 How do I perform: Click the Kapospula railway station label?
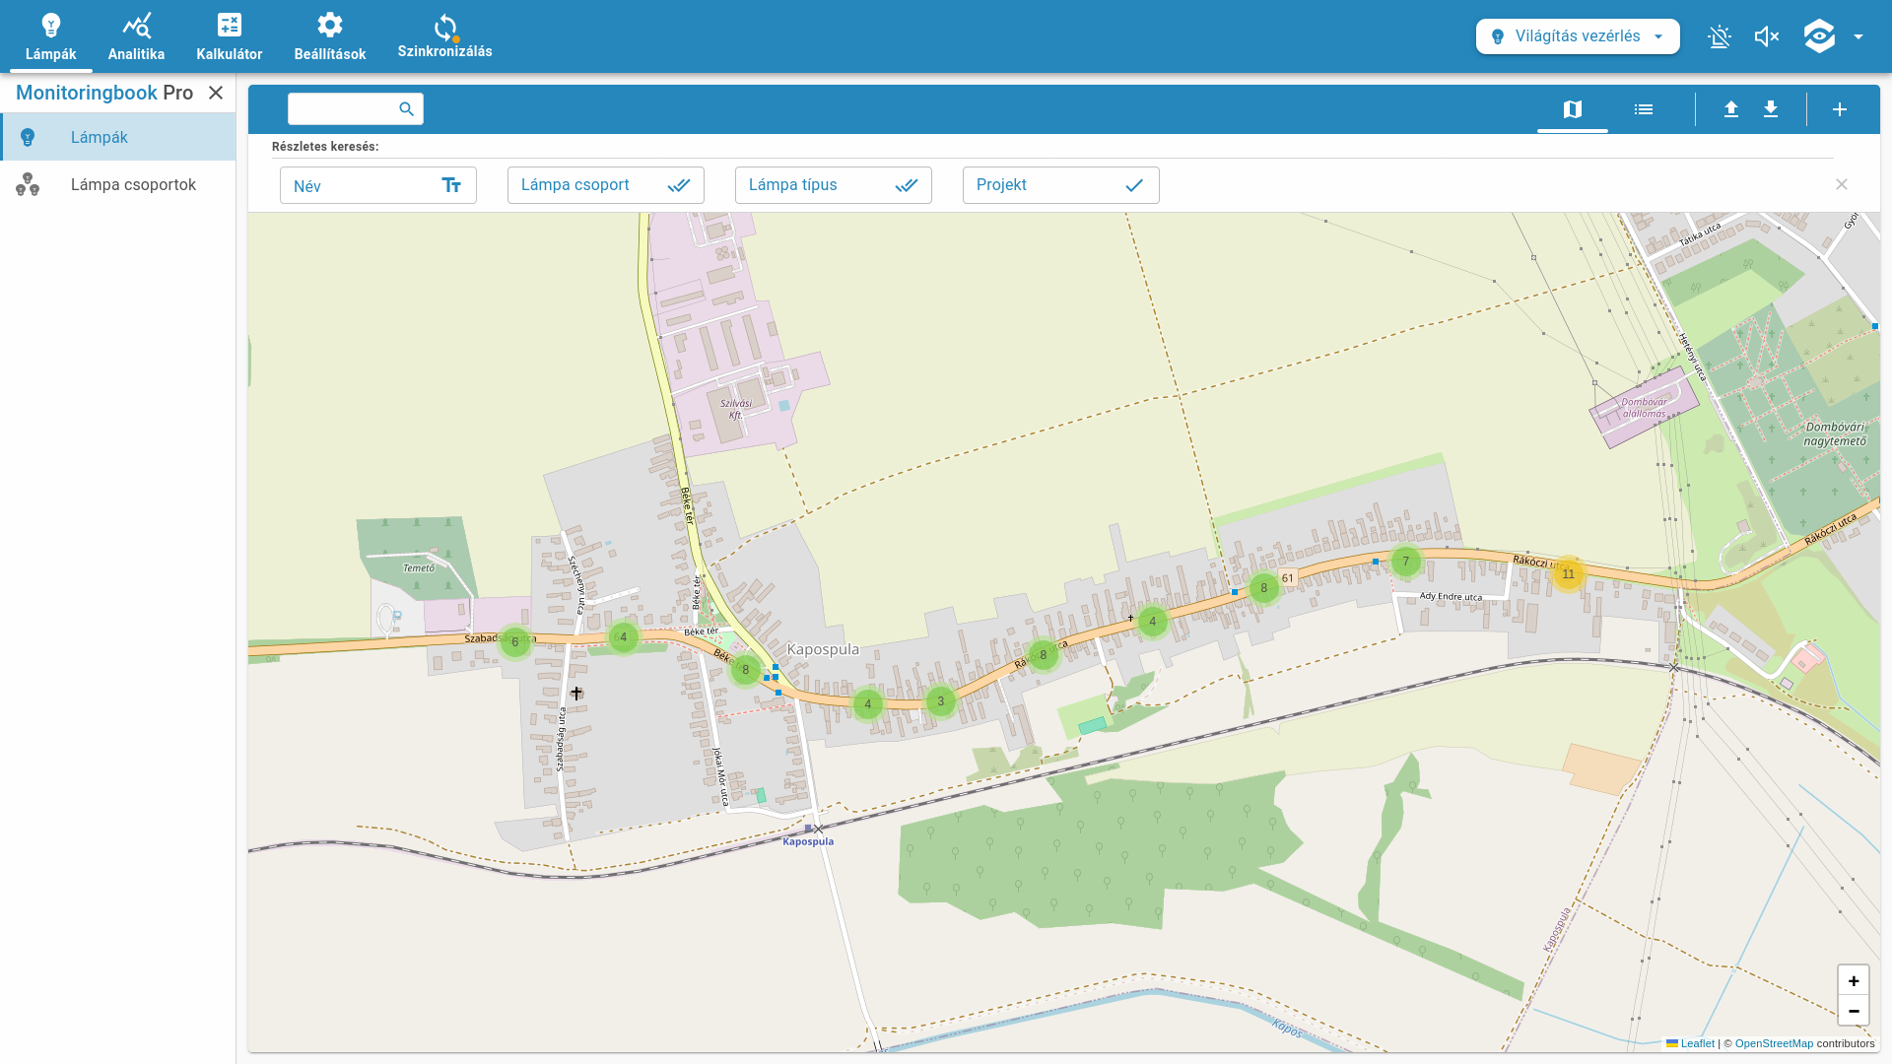pyautogui.click(x=808, y=841)
